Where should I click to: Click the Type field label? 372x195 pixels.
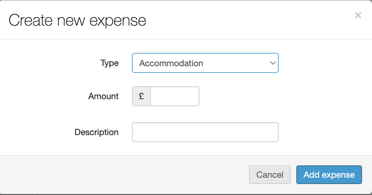coord(109,63)
